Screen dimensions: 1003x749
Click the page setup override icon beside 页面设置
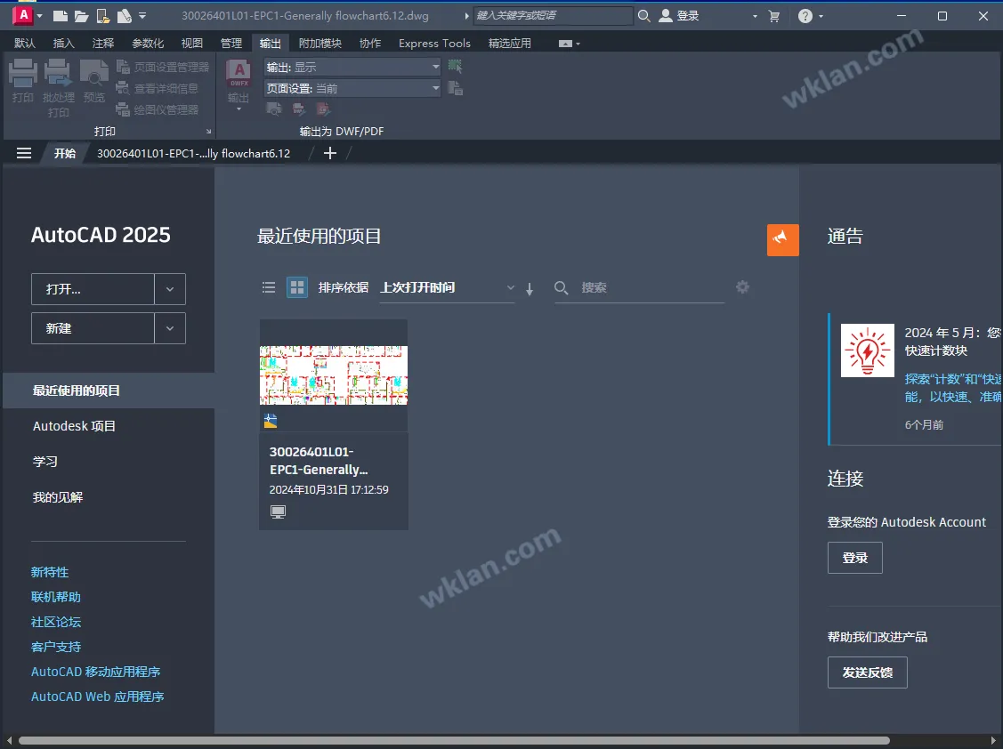point(455,88)
